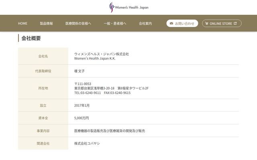Click the 所在地 row label
257x160 pixels.
[43, 88]
